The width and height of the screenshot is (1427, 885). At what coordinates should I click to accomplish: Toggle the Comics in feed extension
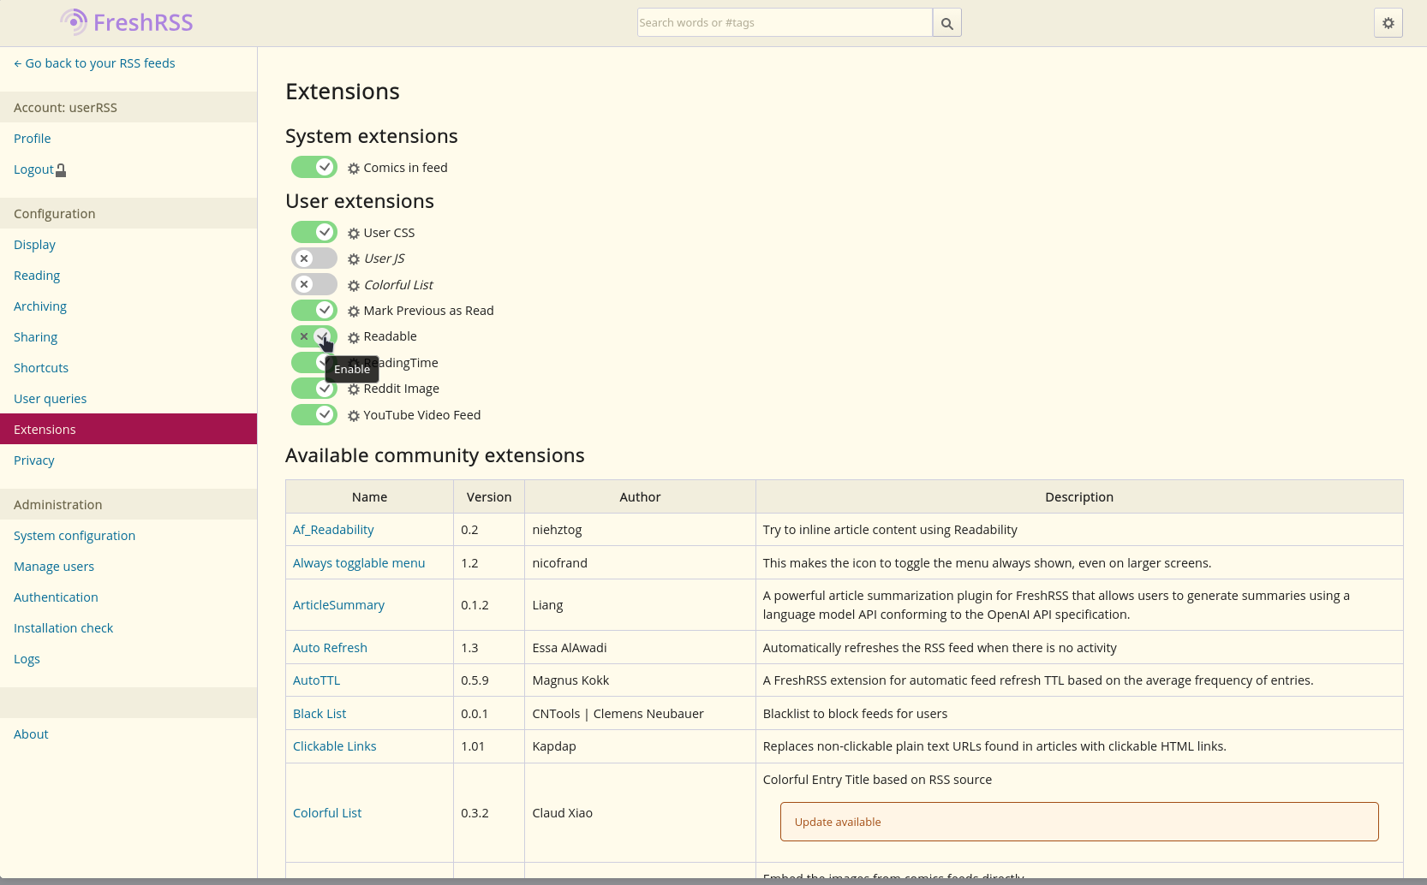pyautogui.click(x=314, y=167)
